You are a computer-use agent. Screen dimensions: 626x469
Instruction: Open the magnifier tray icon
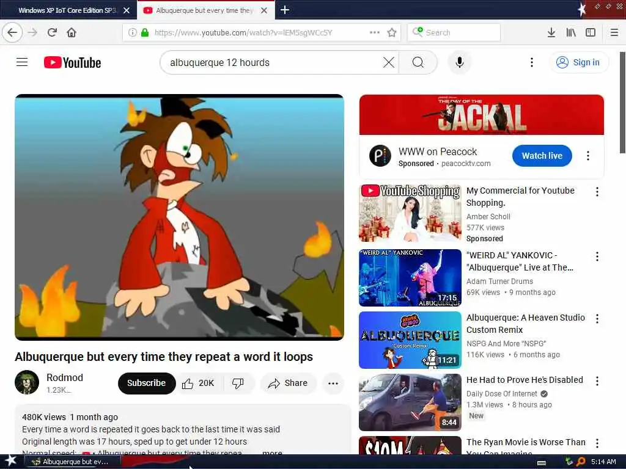click(x=581, y=462)
